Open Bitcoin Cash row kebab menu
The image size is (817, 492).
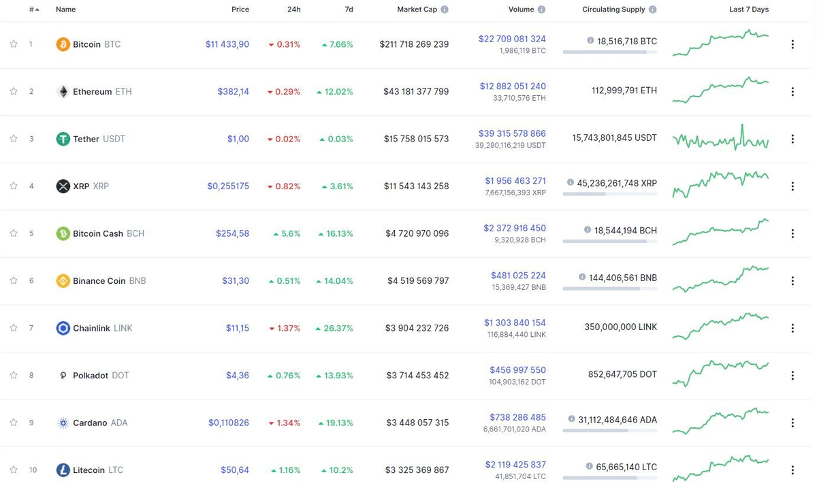[792, 233]
